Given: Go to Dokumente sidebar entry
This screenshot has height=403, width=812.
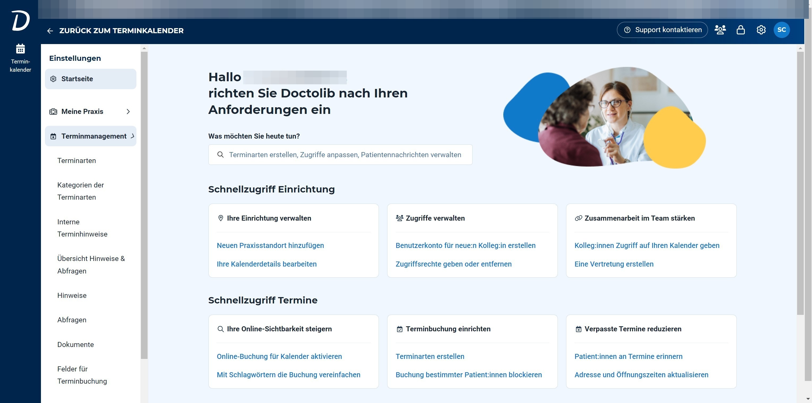Looking at the screenshot, I should [76, 344].
